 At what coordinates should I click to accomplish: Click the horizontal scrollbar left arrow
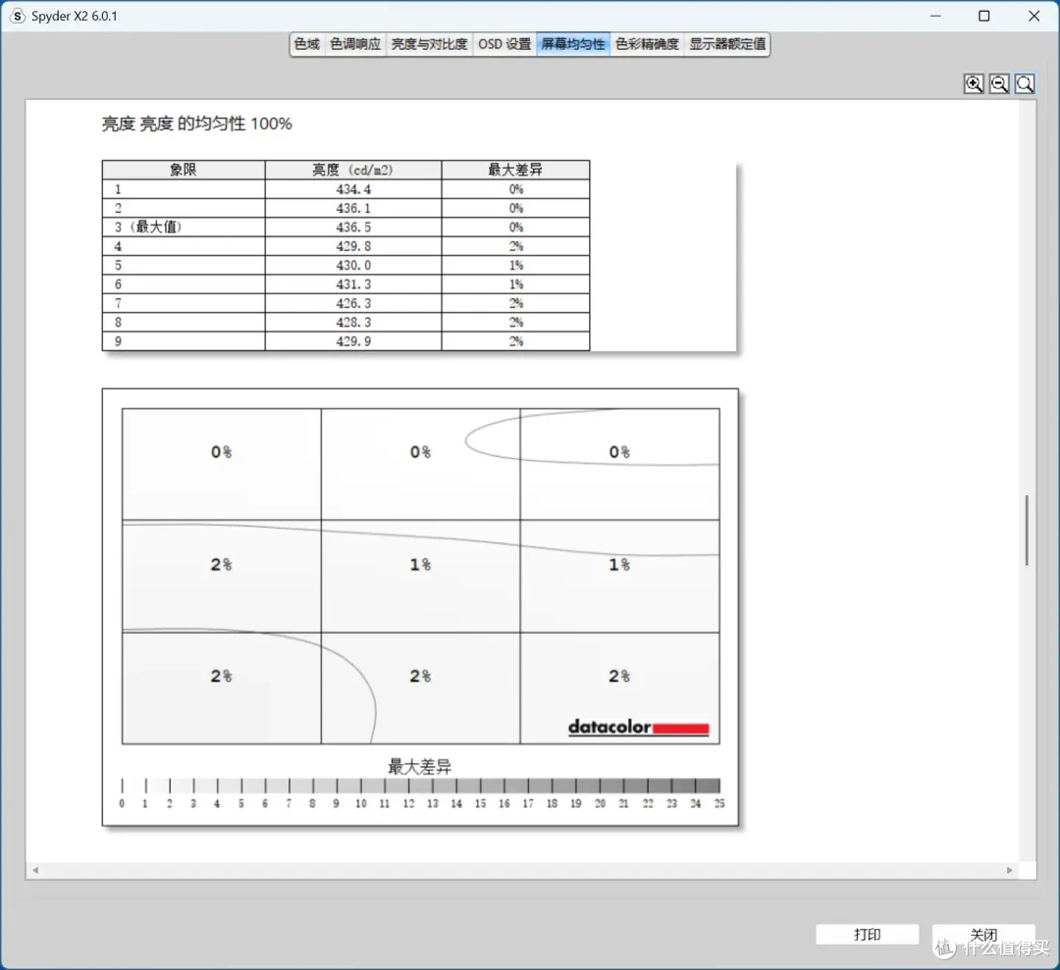[35, 870]
